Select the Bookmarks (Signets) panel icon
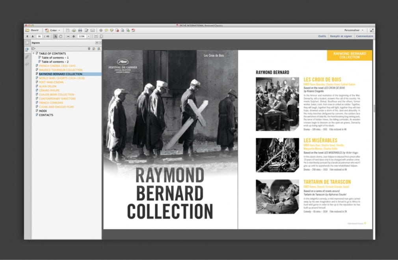Image resolution: width=398 pixels, height=260 pixels. coord(27,49)
